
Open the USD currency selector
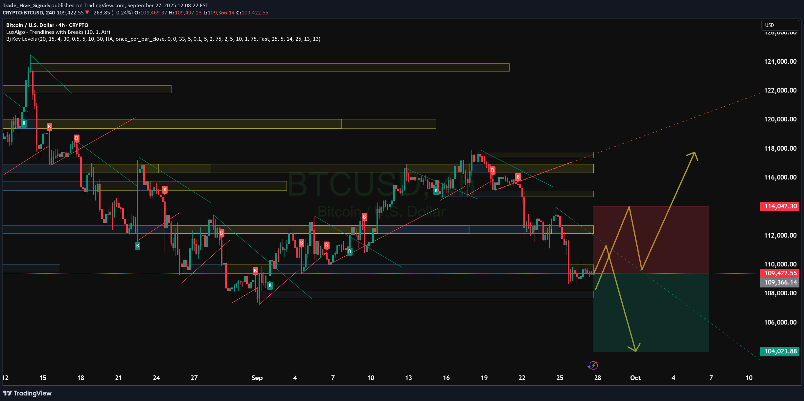point(780,25)
